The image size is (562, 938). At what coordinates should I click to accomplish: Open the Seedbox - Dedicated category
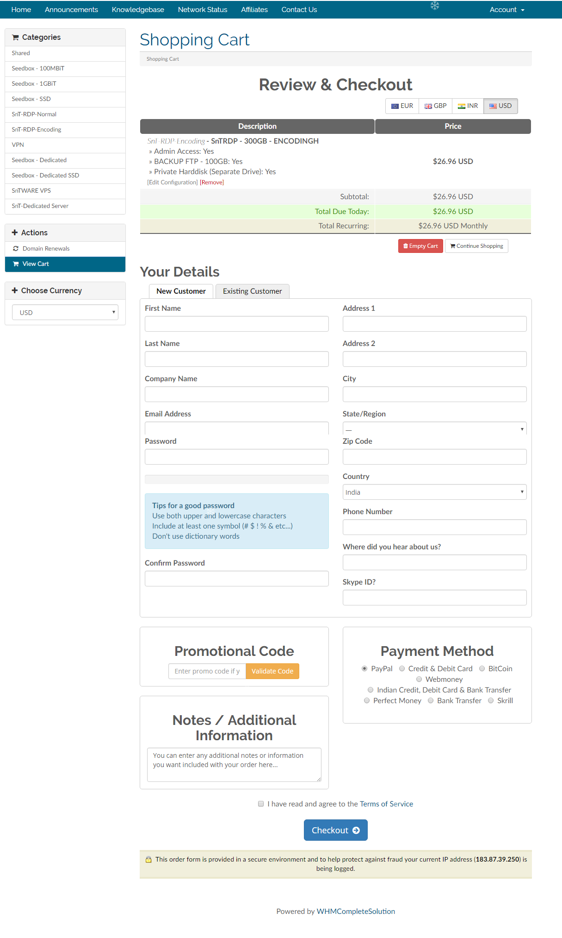65,160
